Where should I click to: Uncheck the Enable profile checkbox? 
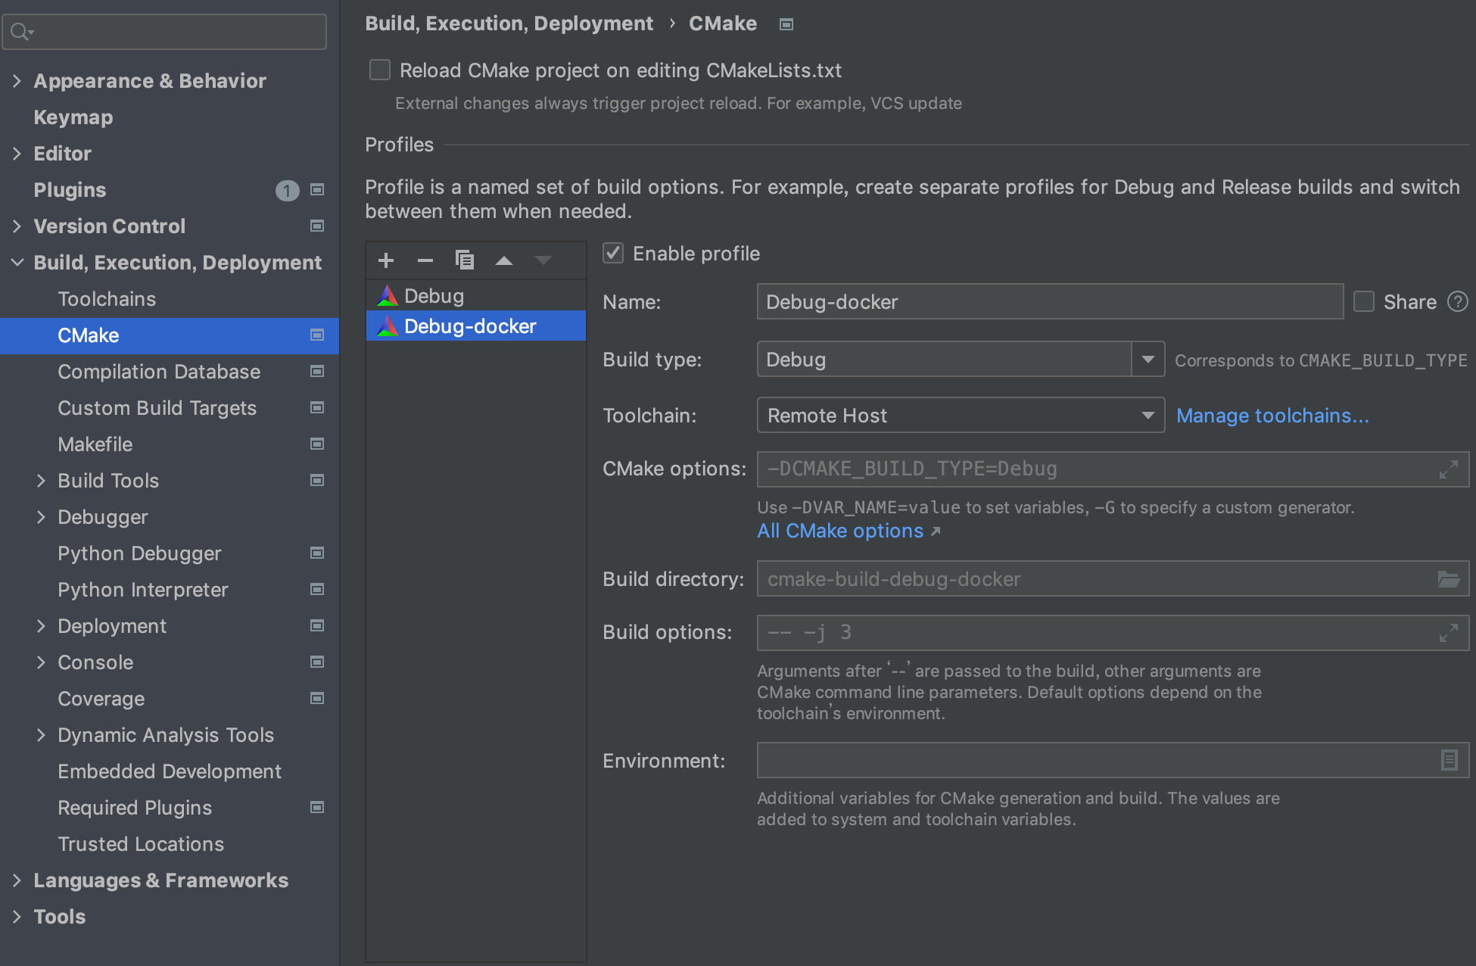[613, 254]
